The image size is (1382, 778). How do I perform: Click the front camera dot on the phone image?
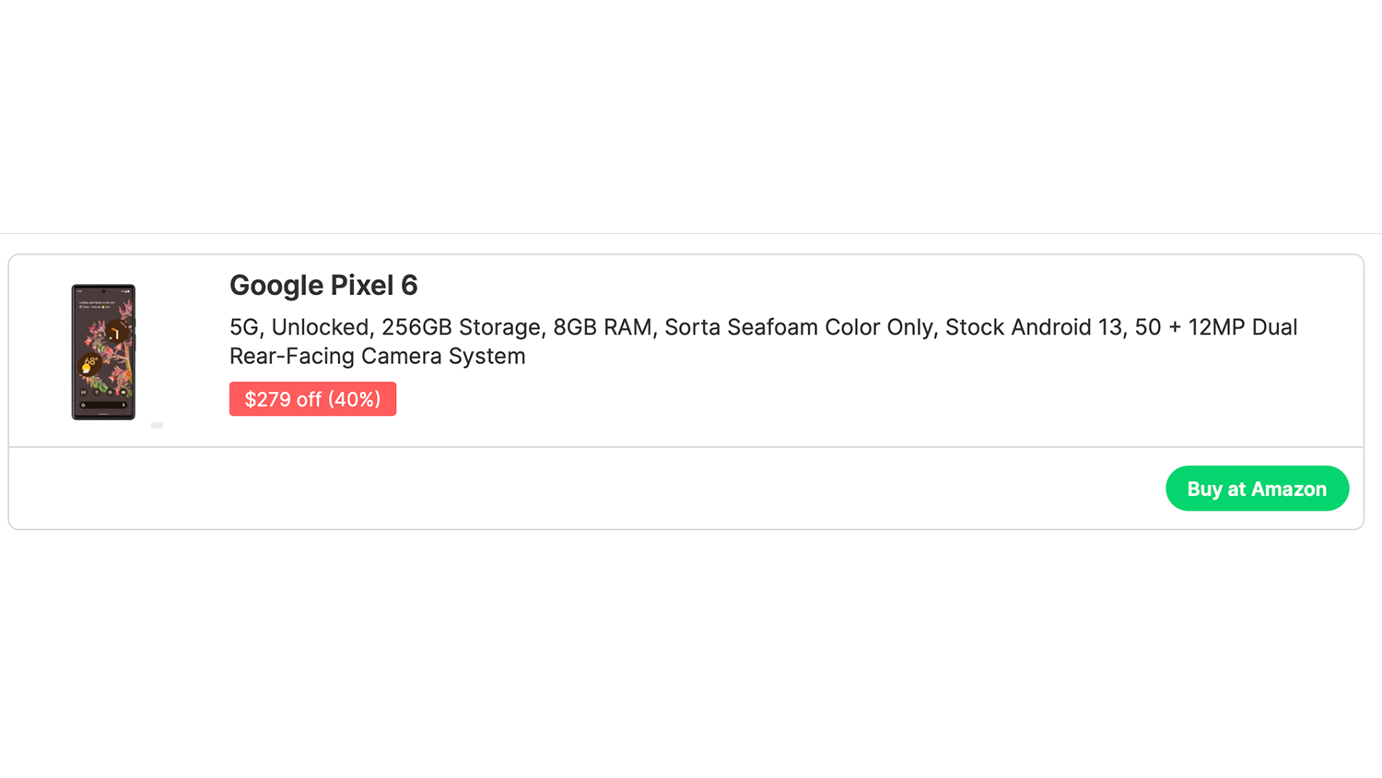(103, 291)
